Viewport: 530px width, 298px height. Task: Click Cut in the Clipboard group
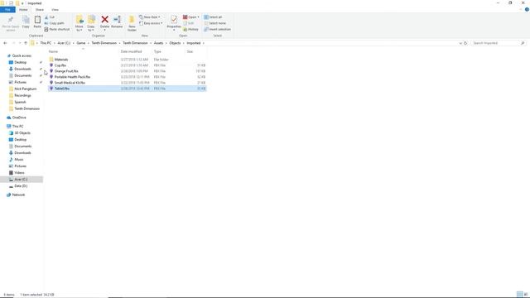pos(50,17)
